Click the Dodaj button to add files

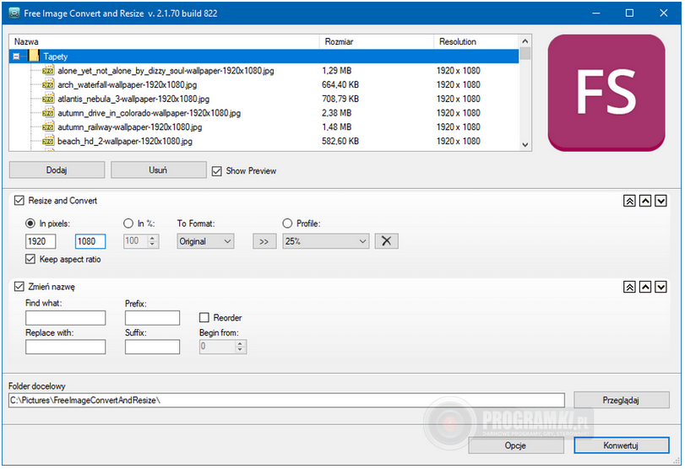57,170
